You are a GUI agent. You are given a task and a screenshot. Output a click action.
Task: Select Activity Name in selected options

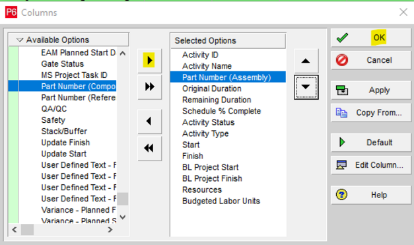(x=207, y=66)
